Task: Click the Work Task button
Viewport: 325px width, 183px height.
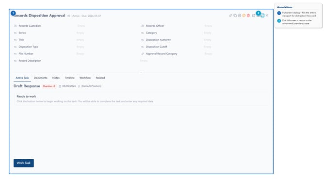Action: click(x=24, y=163)
